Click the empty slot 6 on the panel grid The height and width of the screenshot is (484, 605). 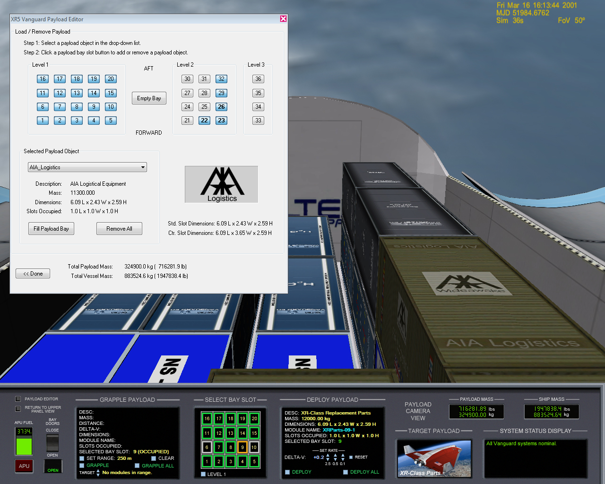pyautogui.click(x=207, y=447)
